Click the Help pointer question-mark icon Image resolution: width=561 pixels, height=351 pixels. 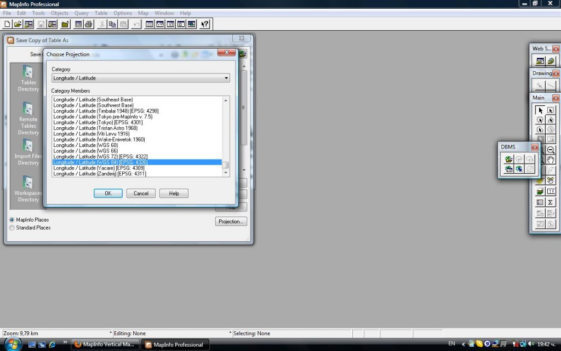coord(205,24)
